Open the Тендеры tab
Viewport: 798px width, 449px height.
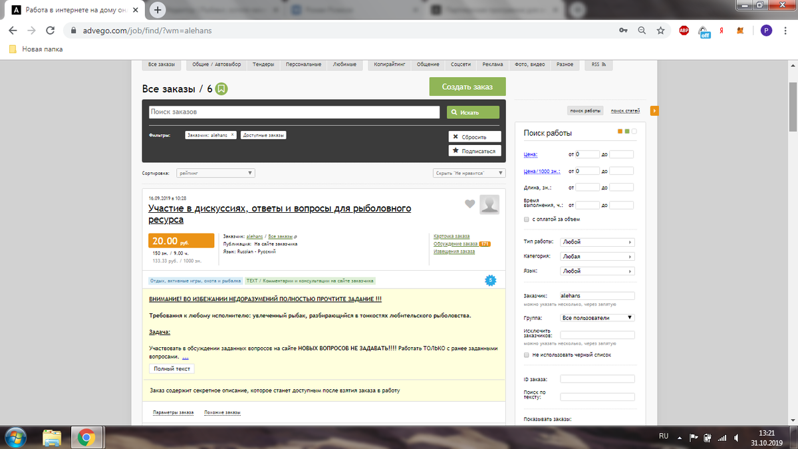[264, 65]
